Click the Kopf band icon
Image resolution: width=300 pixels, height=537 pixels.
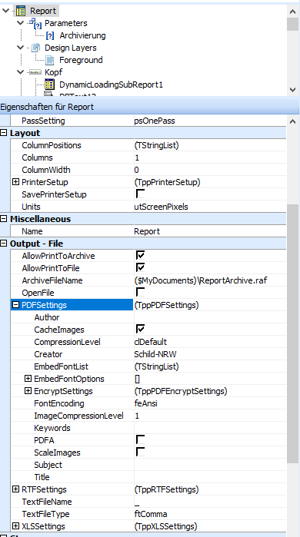(35, 72)
